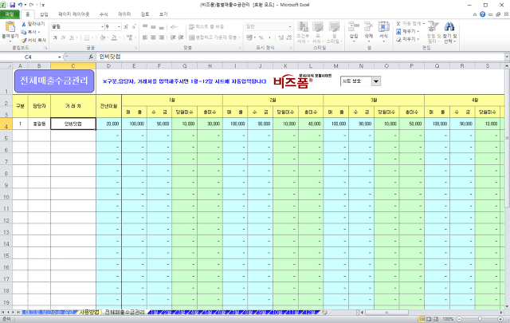The image size is (510, 323).
Task: Toggle underline formatting
Action: click(x=71, y=37)
